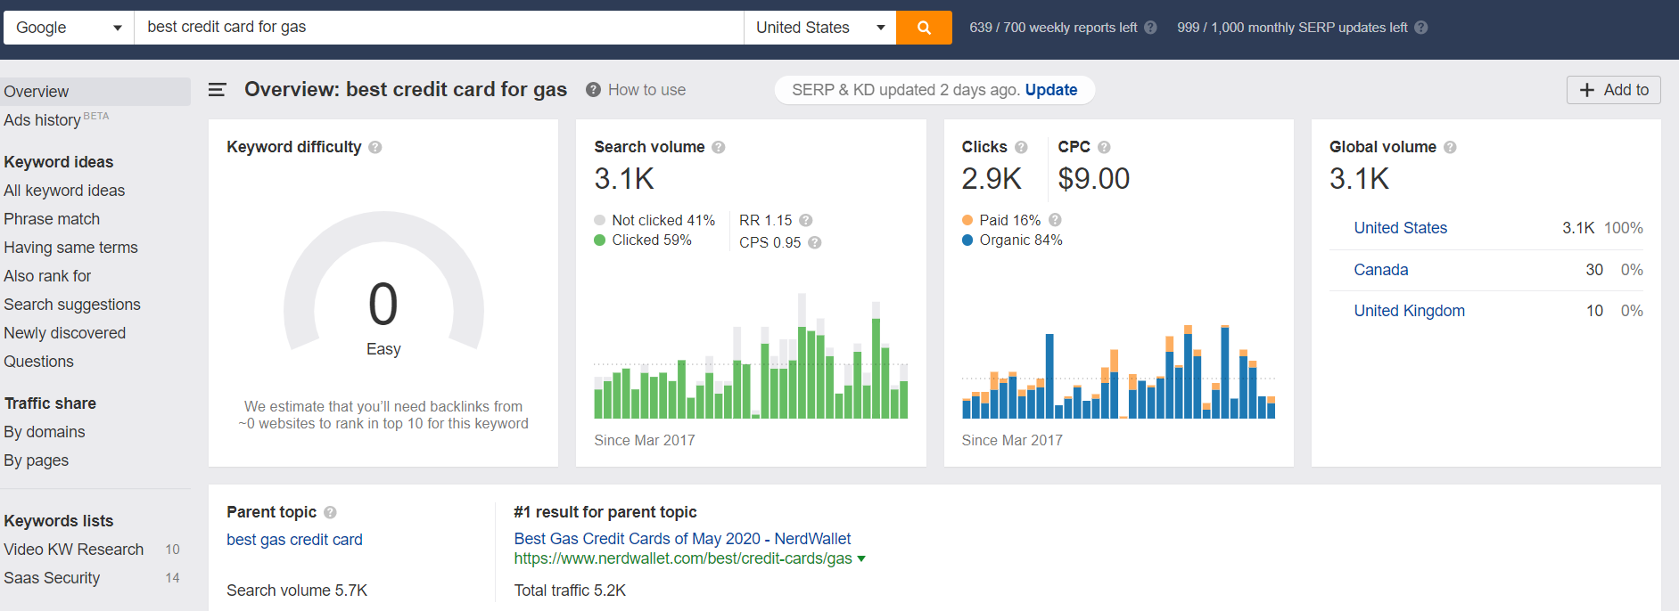Open the Video KW Research keyword list

(73, 550)
